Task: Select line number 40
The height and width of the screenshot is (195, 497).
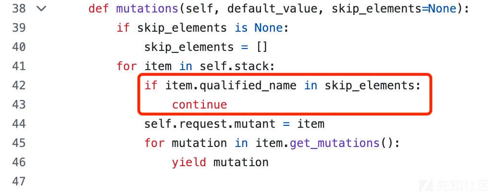Action: tap(19, 47)
